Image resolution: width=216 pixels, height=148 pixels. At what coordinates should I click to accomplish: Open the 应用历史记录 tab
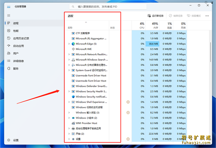point(34,38)
